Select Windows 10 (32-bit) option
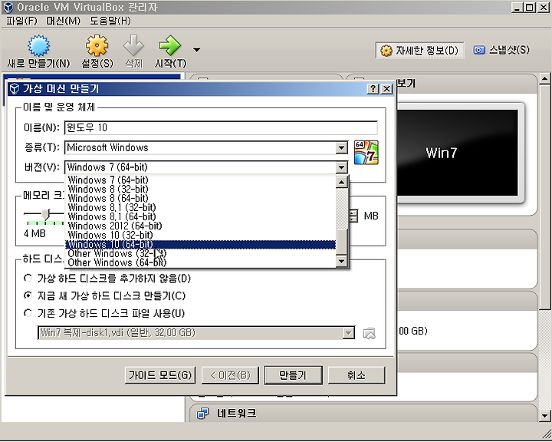The width and height of the screenshot is (552, 442). (201, 235)
